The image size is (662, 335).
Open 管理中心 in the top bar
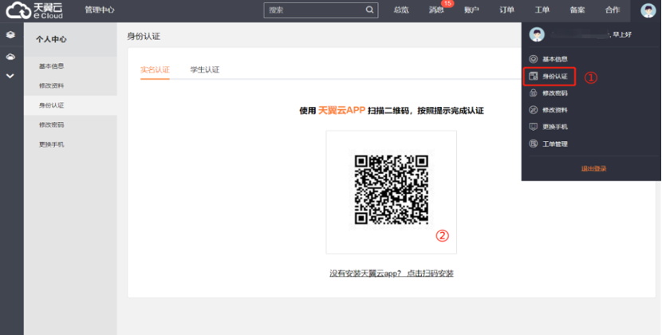[100, 10]
